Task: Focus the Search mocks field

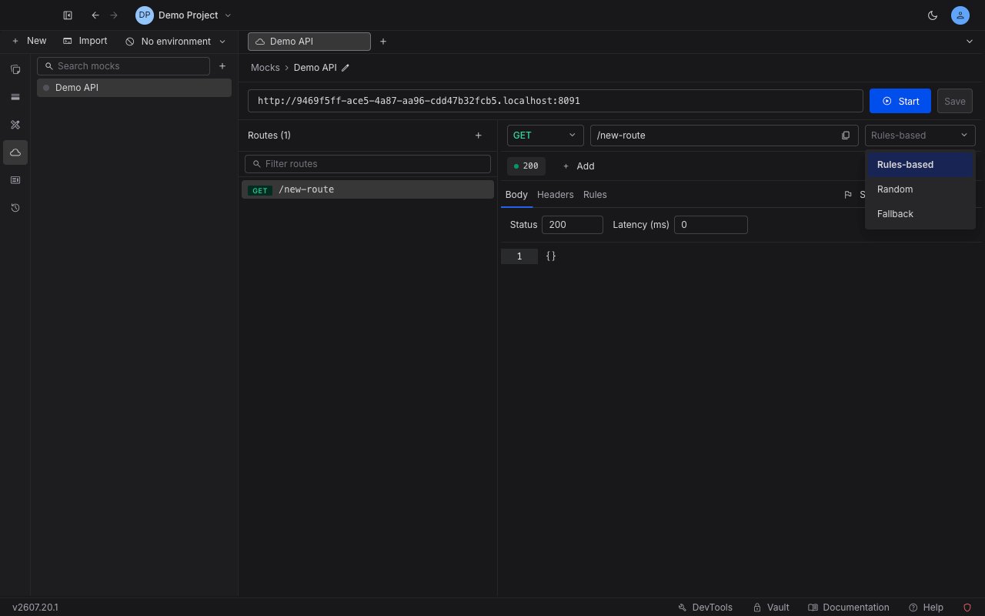Action: 123,66
